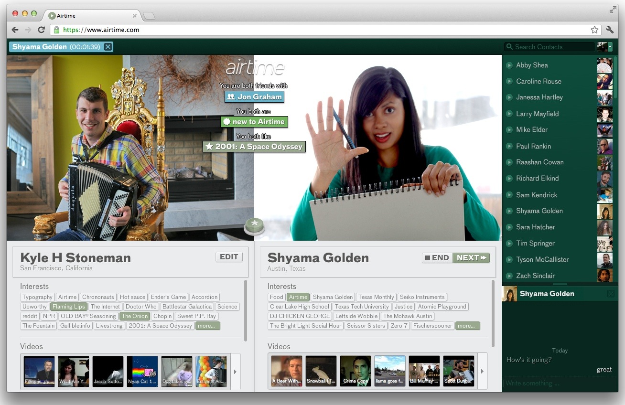625x405 pixels.
Task: Toggle the Scissor Sisters interest tag
Action: 366,326
